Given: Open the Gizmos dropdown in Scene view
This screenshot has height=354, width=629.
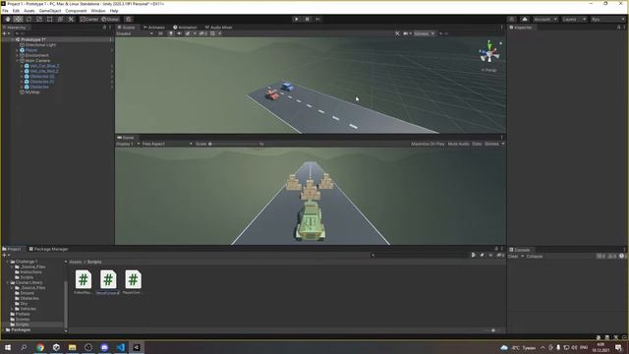Looking at the screenshot, I should (x=424, y=33).
